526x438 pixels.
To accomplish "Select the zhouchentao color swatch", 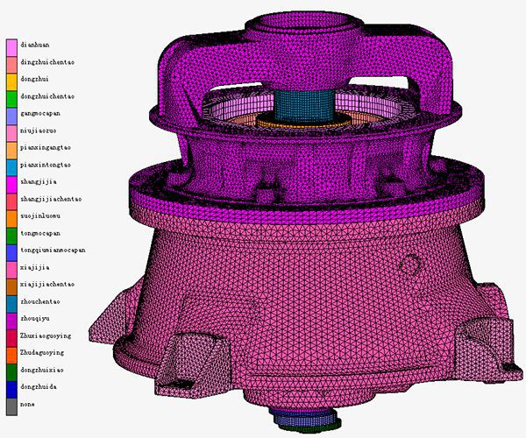I will tap(11, 301).
